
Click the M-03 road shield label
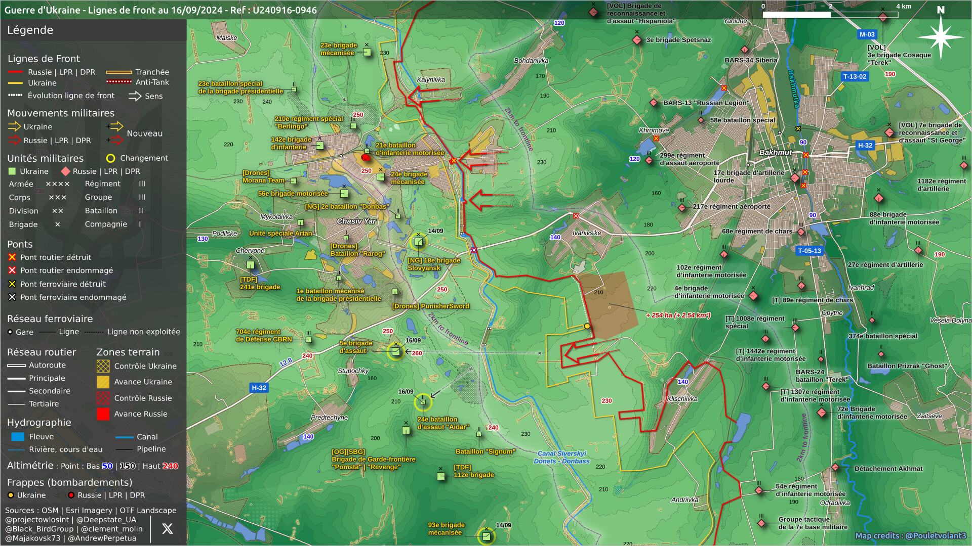(867, 34)
